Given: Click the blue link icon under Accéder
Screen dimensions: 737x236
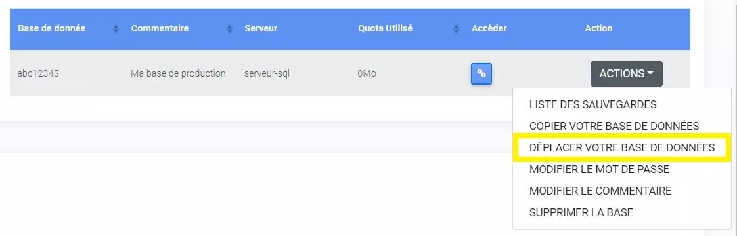Looking at the screenshot, I should 481,73.
